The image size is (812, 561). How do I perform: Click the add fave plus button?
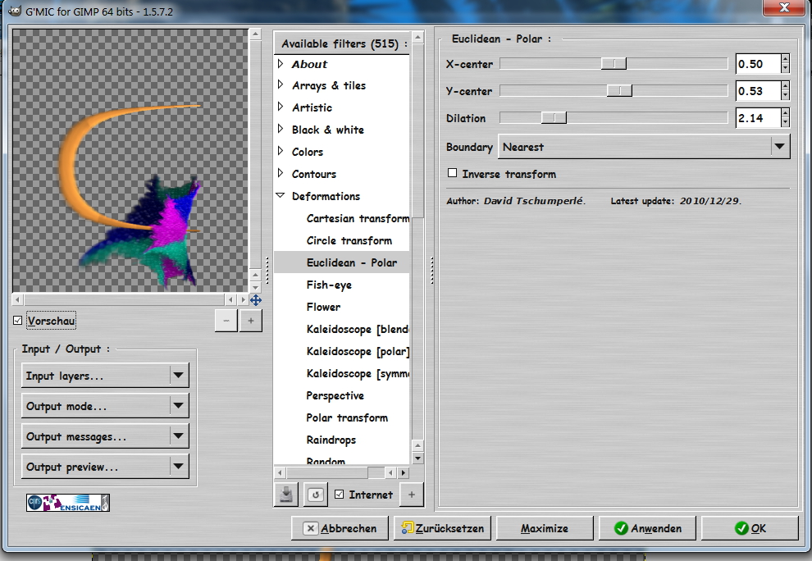[412, 495]
